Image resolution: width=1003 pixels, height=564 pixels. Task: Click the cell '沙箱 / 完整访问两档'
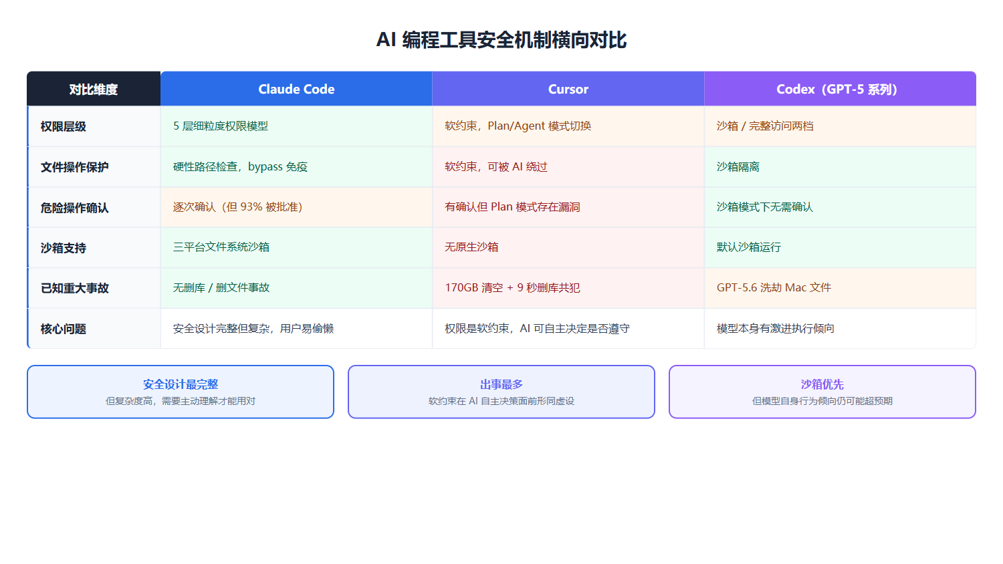pyautogui.click(x=840, y=126)
